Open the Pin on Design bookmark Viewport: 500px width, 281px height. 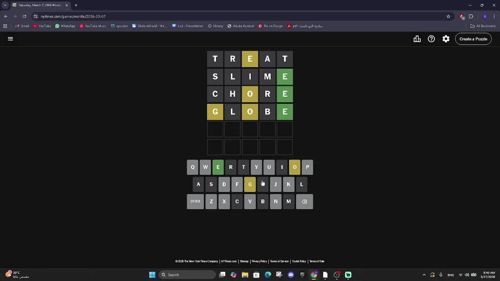(271, 26)
